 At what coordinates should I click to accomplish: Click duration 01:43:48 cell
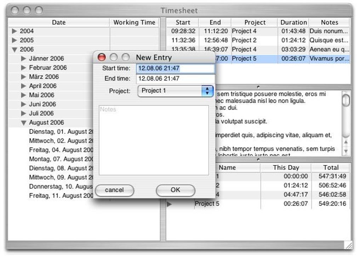point(293,31)
